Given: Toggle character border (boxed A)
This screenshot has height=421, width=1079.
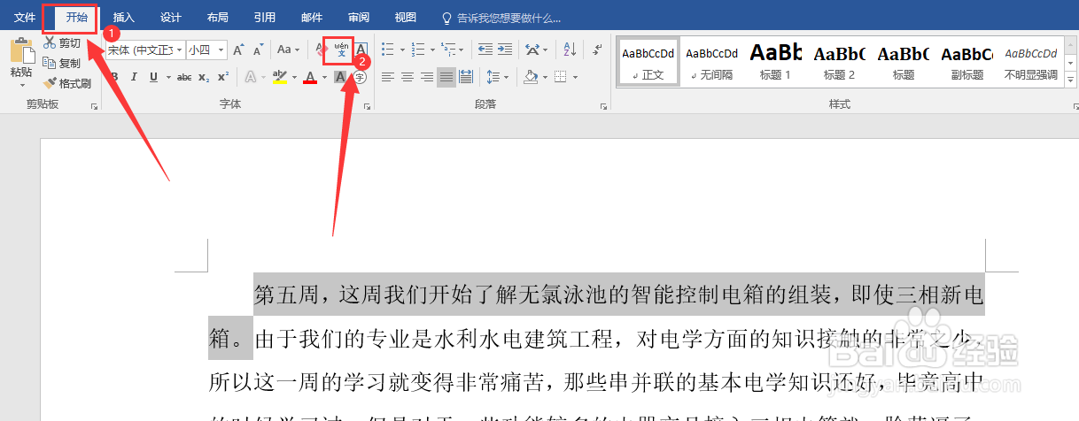Looking at the screenshot, I should [361, 50].
